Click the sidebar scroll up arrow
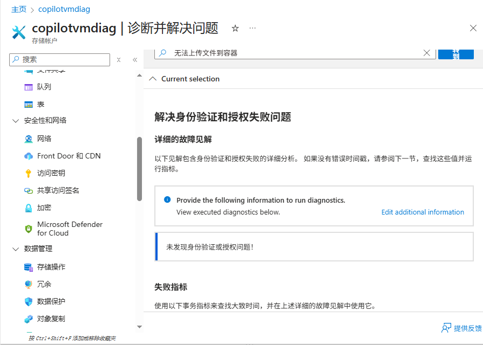This screenshot has height=345, width=483. [x=139, y=75]
